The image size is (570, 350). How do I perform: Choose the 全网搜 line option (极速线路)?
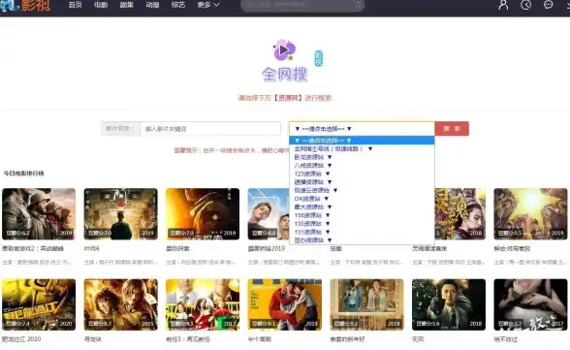pyautogui.click(x=362, y=148)
